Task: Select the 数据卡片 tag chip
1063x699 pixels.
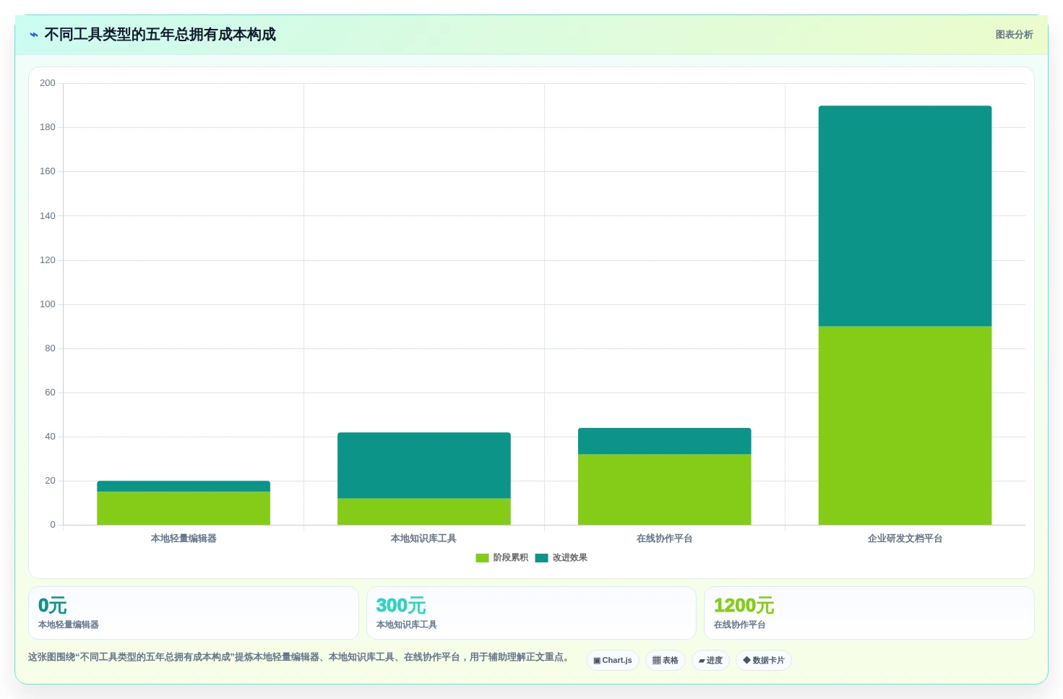Action: (x=764, y=661)
